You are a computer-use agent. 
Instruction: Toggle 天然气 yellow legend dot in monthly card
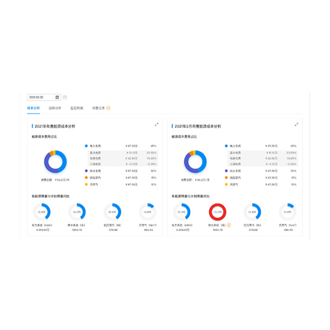click(x=226, y=184)
